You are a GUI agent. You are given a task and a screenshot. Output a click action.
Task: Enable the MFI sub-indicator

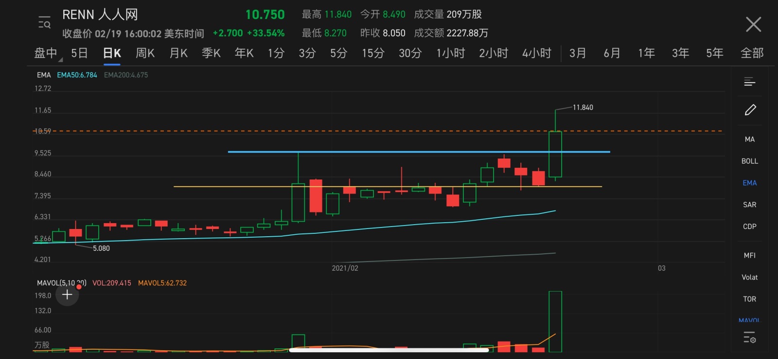coord(750,256)
